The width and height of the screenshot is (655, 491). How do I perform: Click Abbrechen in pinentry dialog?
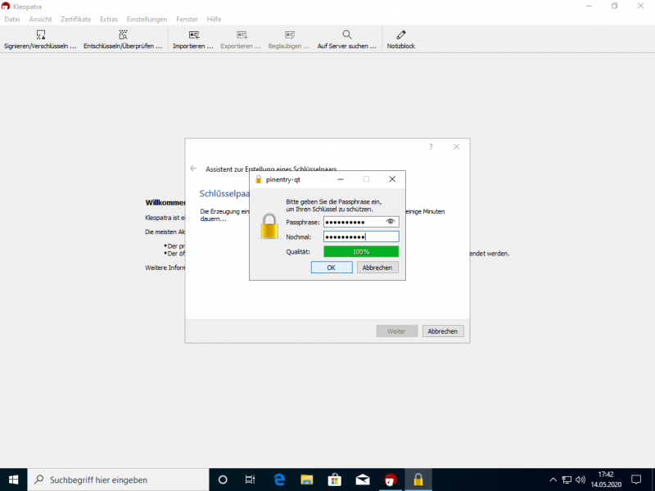coord(377,268)
